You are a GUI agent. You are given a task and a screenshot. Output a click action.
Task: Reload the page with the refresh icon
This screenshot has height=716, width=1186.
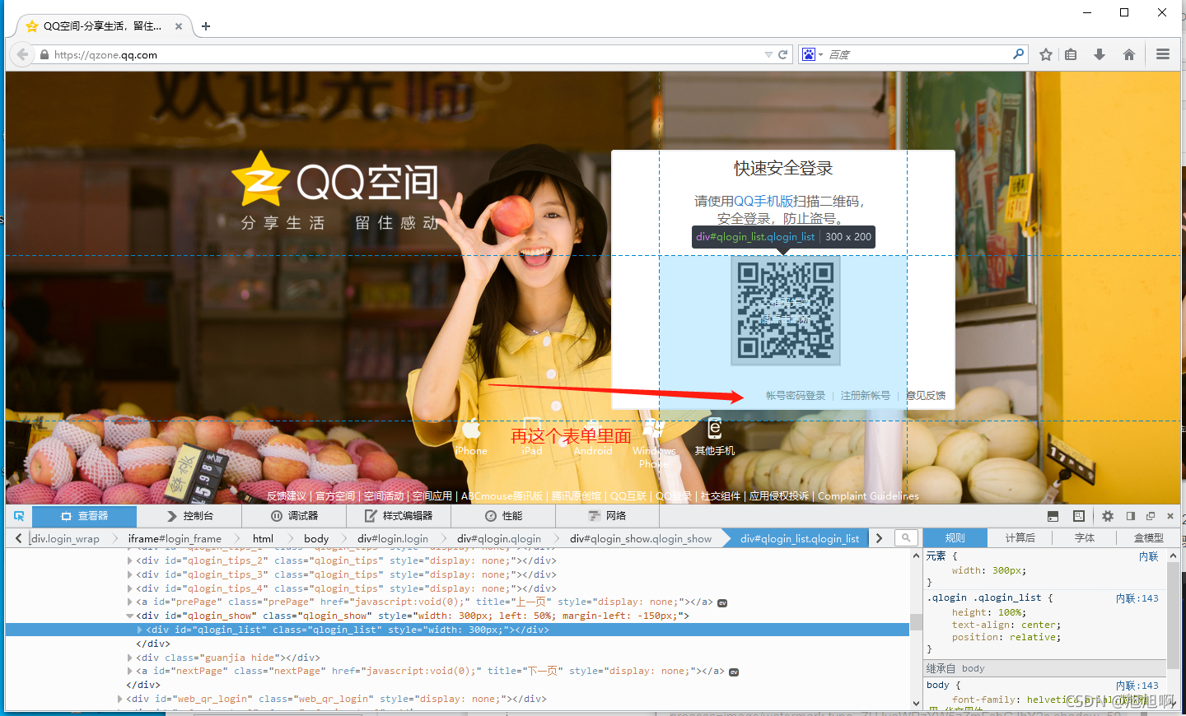coord(783,54)
